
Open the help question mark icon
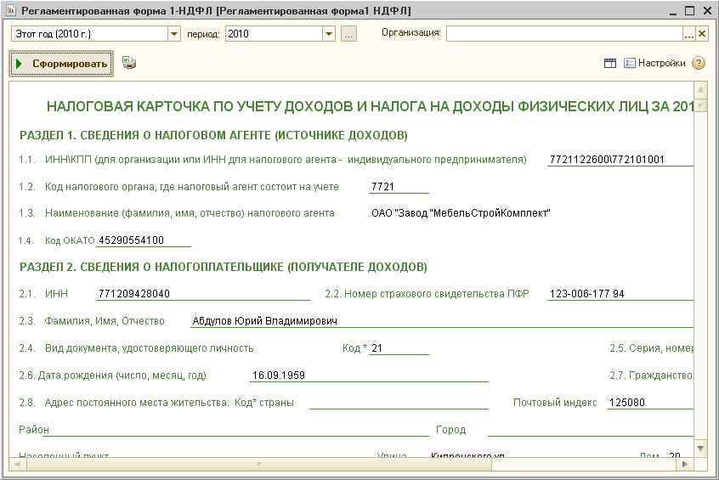(x=699, y=63)
